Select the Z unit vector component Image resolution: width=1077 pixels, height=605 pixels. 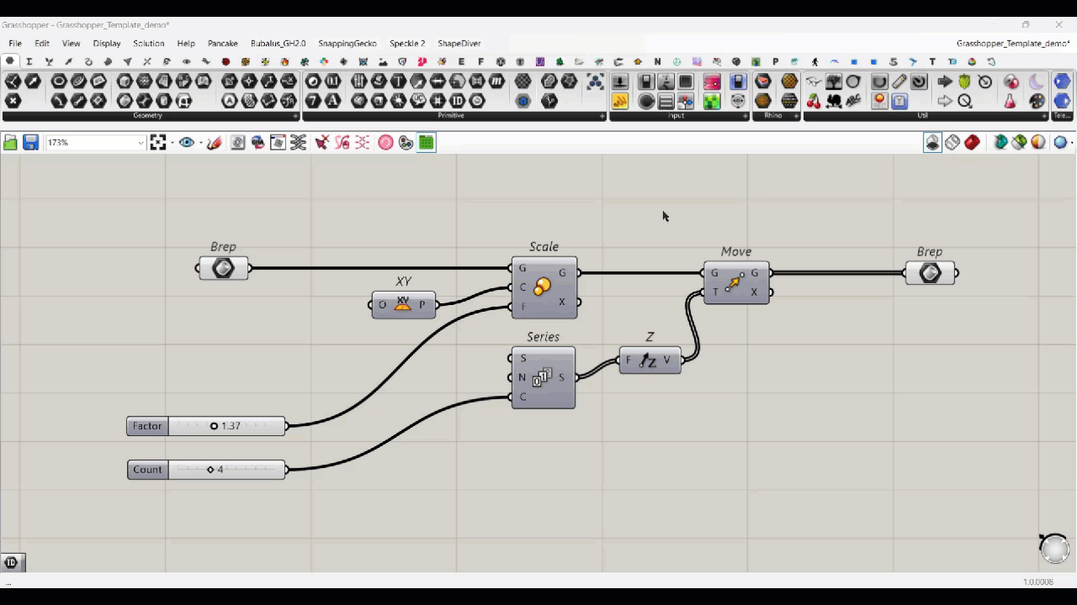(650, 360)
